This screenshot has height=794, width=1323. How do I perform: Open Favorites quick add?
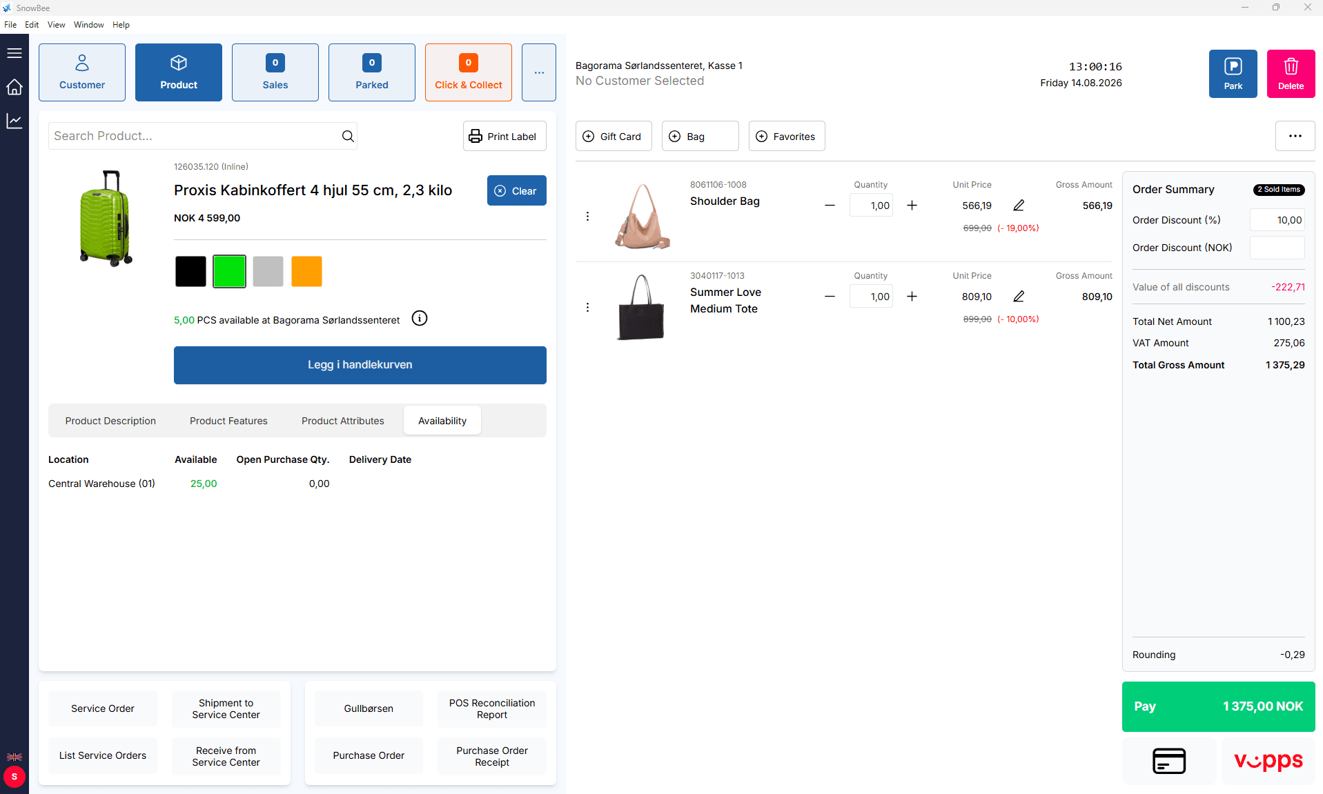coord(787,136)
